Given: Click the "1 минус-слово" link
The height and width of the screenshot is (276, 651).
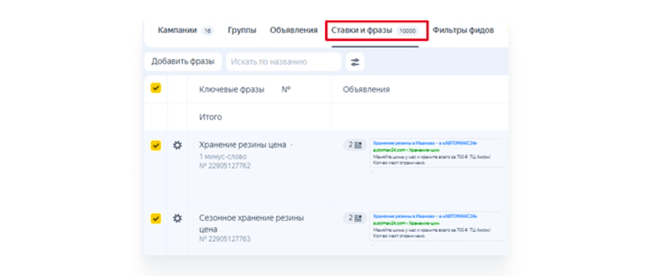Looking at the screenshot, I should pos(223,156).
